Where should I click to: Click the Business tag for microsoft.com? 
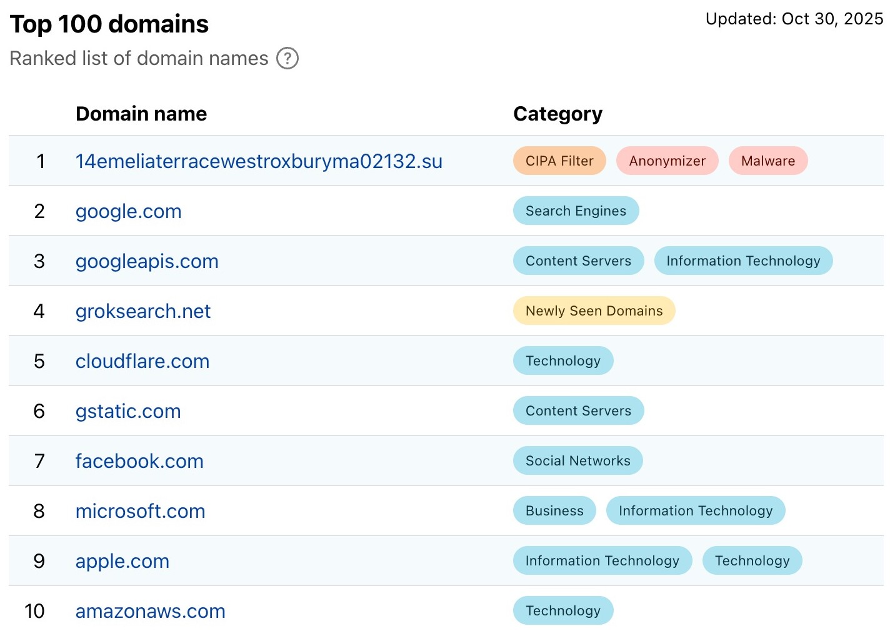click(554, 511)
